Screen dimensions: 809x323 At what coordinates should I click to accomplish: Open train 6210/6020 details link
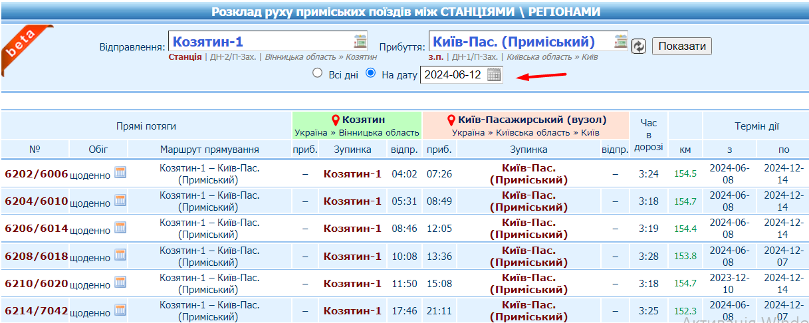37,284
